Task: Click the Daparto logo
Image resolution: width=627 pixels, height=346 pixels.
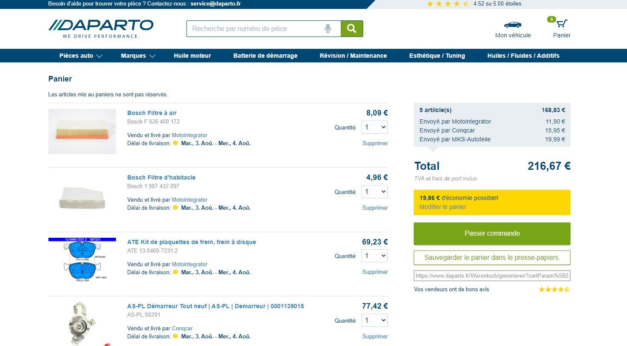Action: (x=101, y=29)
